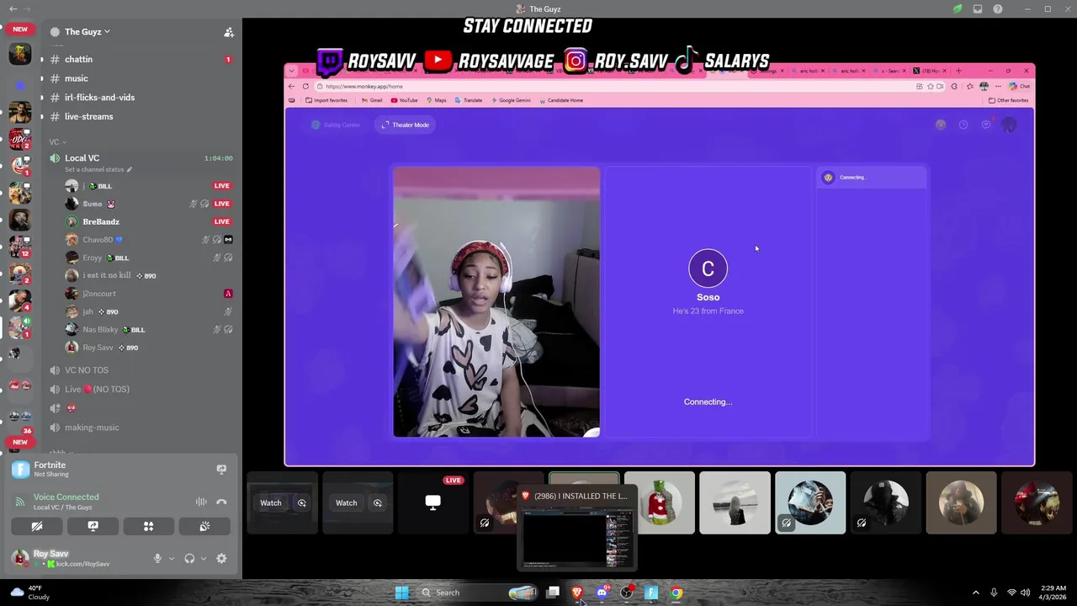The image size is (1077, 606).
Task: Open the server with the 36 badge
Action: 19,419
